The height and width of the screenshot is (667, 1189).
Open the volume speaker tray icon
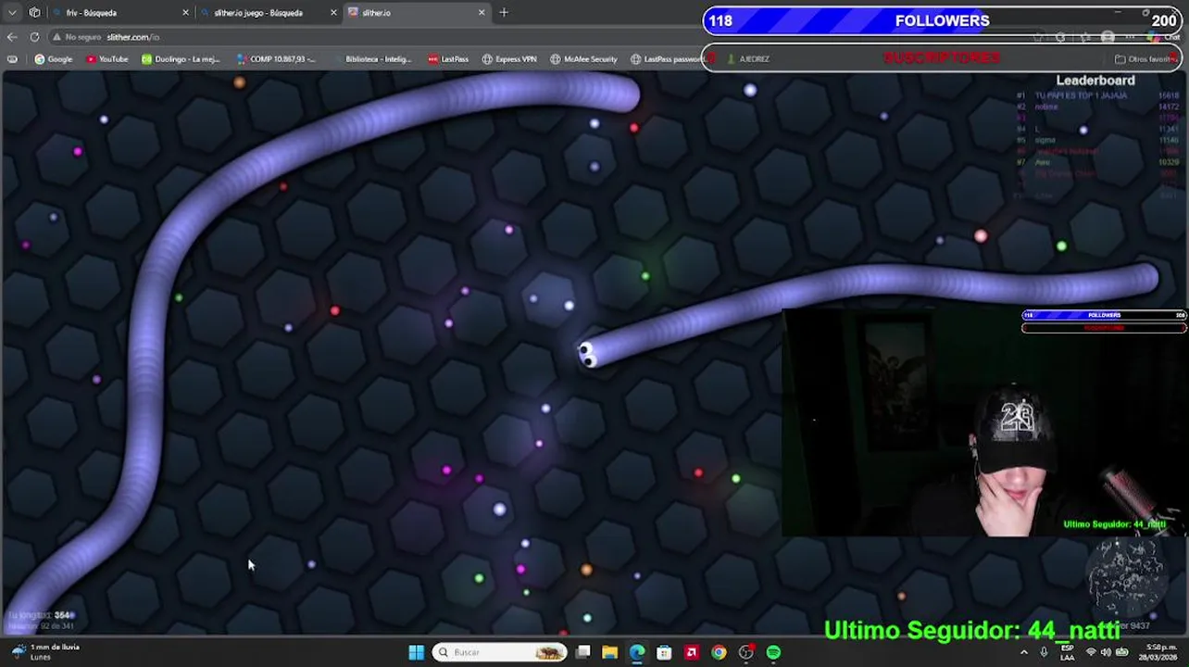point(1106,652)
